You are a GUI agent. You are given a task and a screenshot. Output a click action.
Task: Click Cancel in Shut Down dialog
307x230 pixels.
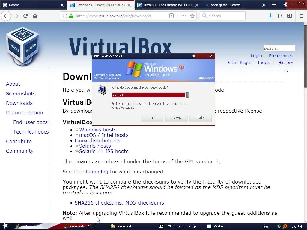(176, 118)
